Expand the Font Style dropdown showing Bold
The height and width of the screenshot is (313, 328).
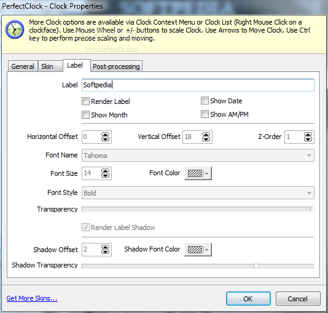pos(198,193)
